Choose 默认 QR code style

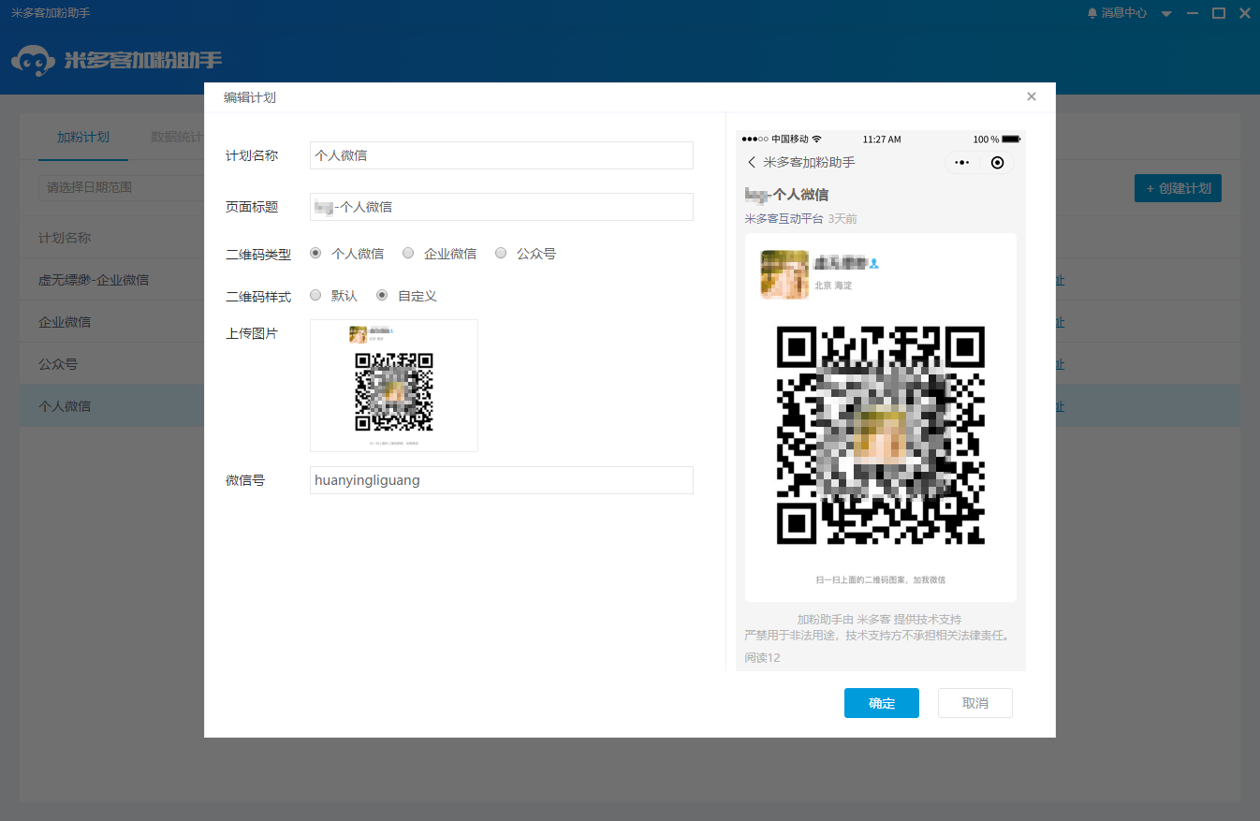pyautogui.click(x=315, y=295)
